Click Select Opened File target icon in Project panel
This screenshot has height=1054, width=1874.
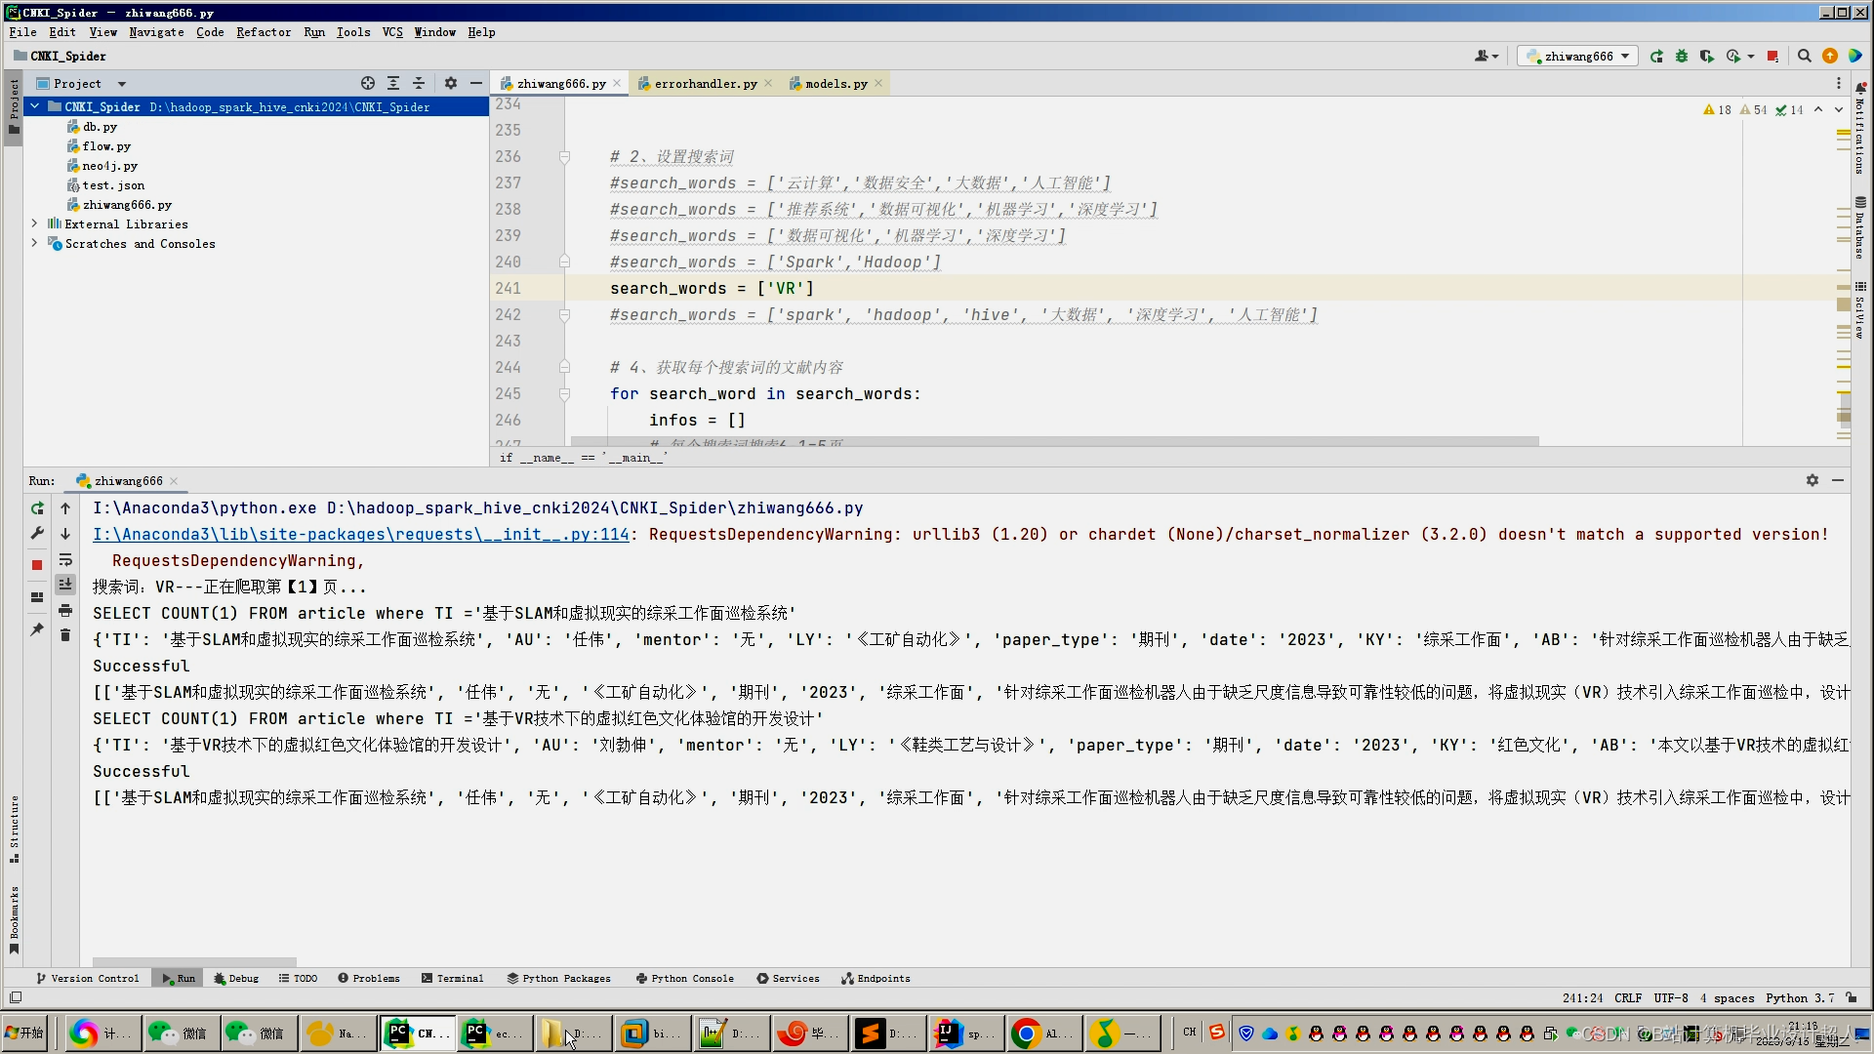368,84
